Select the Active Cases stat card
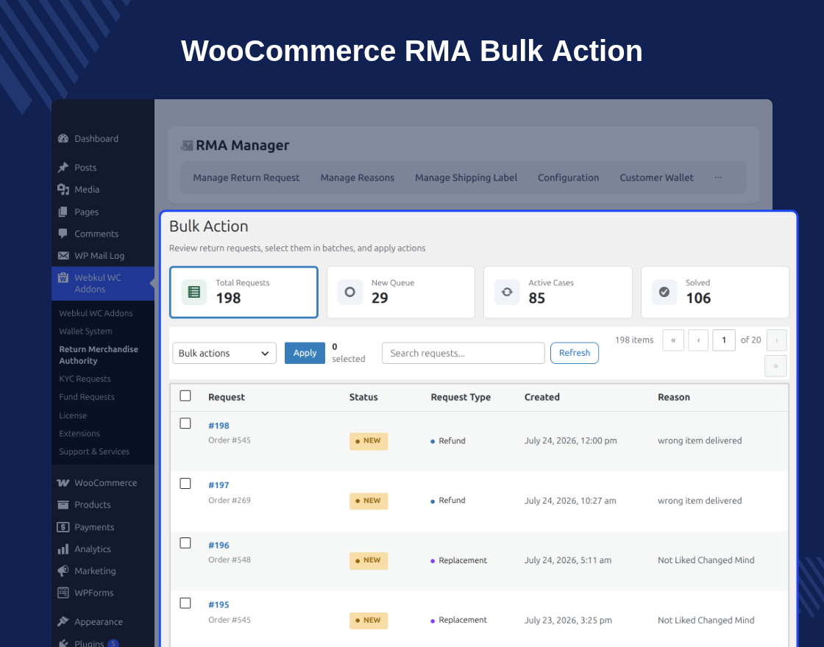The image size is (824, 647). [x=558, y=292]
